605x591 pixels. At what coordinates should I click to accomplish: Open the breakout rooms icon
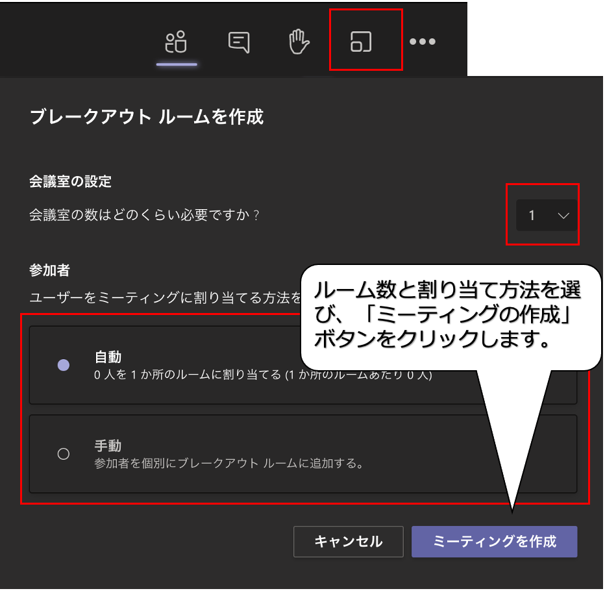[x=361, y=42]
